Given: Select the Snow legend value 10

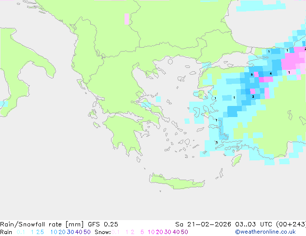Looking at the screenshot, I should click(151, 232).
